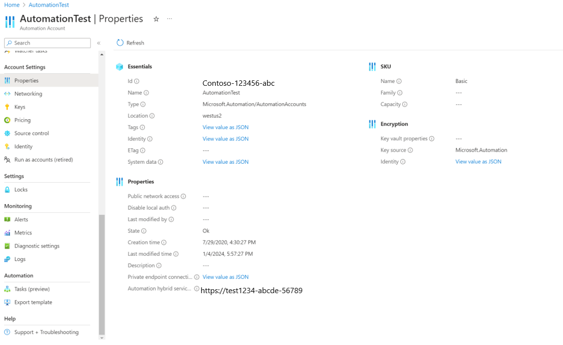563x345 pixels.
Task: Click the AutomationTest breadcrumb link
Action: [49, 5]
